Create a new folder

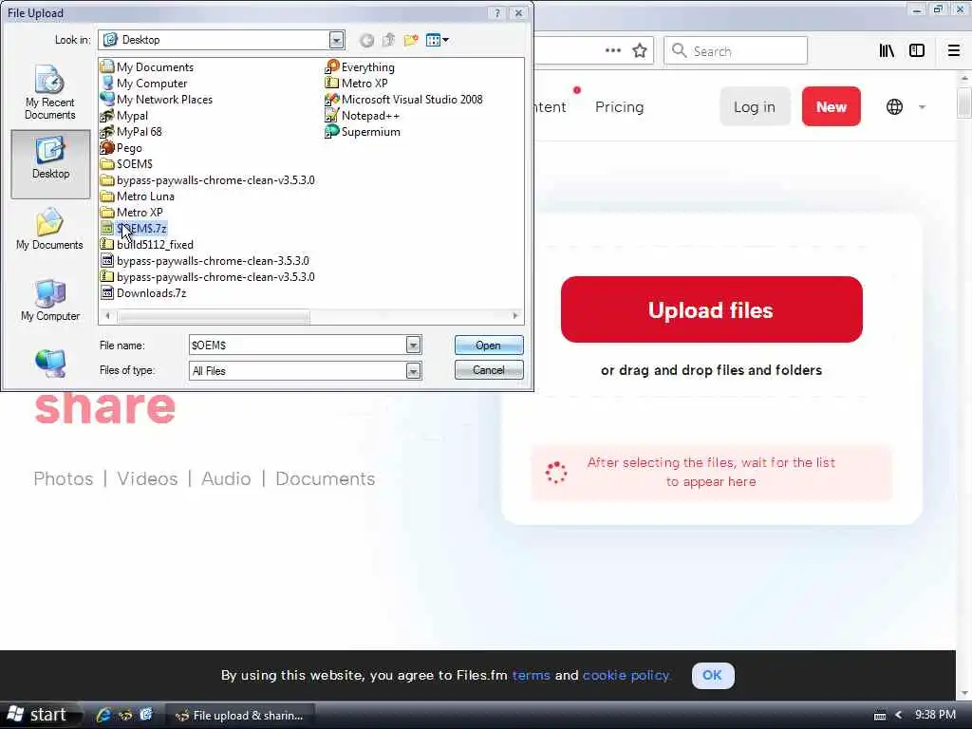410,40
